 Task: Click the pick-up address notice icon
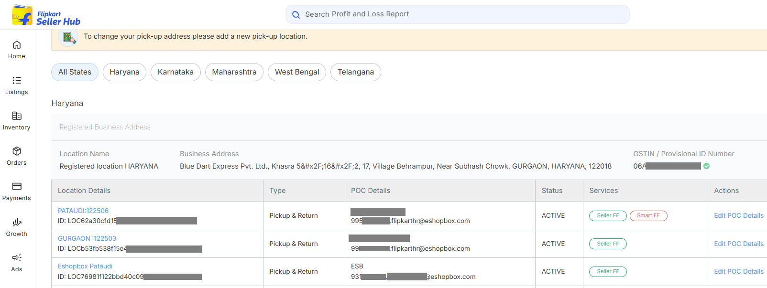(68, 37)
